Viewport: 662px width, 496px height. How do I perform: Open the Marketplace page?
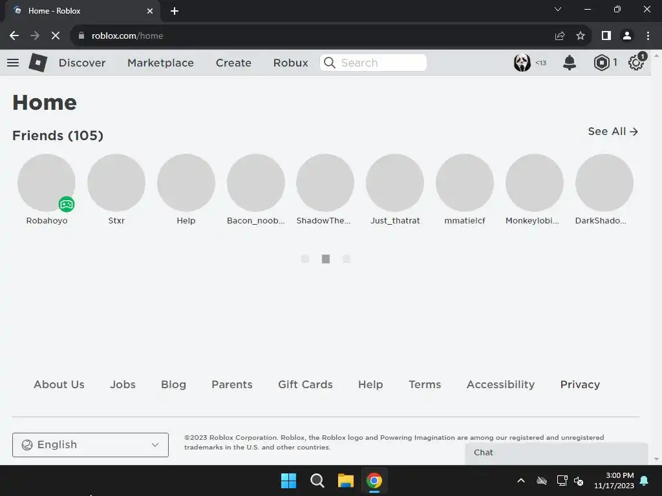pyautogui.click(x=160, y=63)
